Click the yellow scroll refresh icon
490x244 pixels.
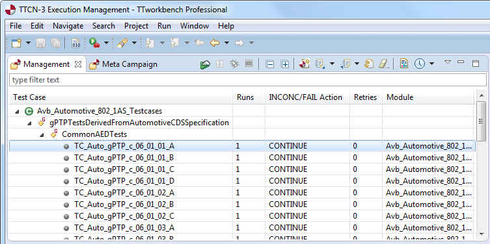click(370, 64)
